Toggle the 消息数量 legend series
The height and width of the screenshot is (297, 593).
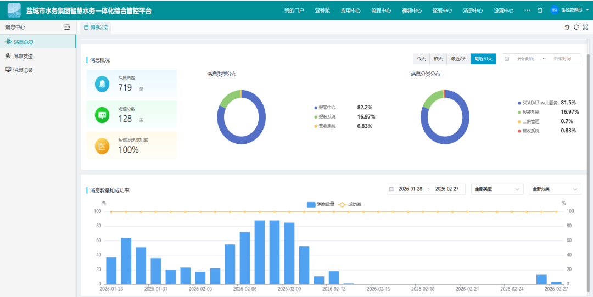tap(321, 204)
